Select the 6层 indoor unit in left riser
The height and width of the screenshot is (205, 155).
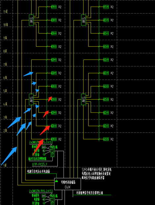[x=54, y=73]
